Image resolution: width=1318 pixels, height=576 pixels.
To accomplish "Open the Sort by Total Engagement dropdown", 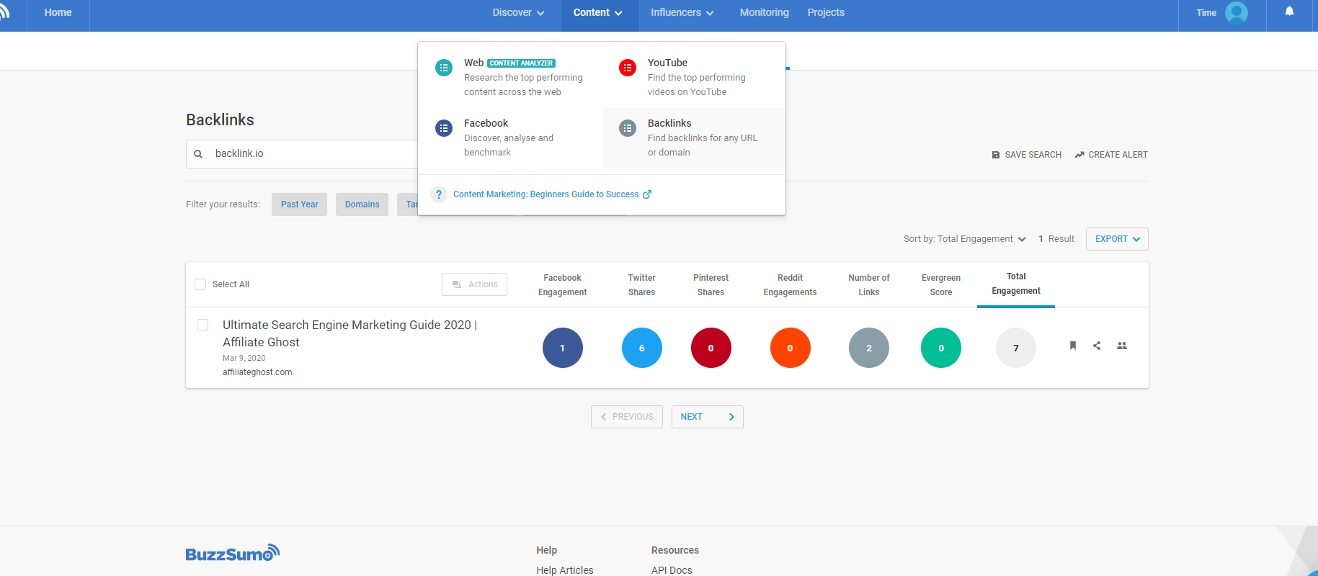I will pyautogui.click(x=964, y=239).
